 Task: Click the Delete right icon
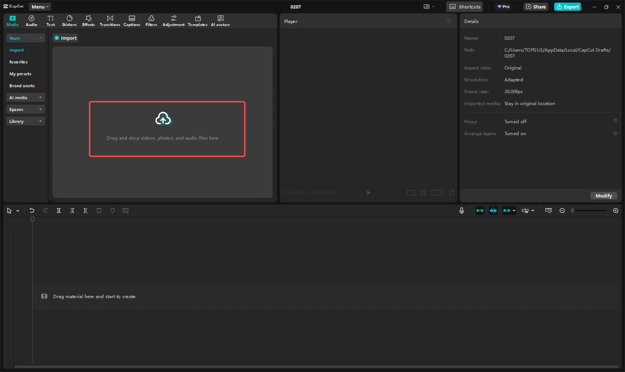[85, 211]
